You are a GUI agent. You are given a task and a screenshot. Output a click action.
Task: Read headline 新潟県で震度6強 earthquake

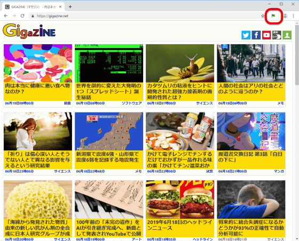107,157
